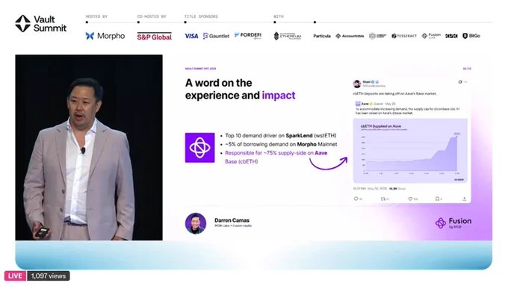This screenshot has width=508, height=286.
Task: Click the like heart icon on the tweet
Action: click(410, 199)
